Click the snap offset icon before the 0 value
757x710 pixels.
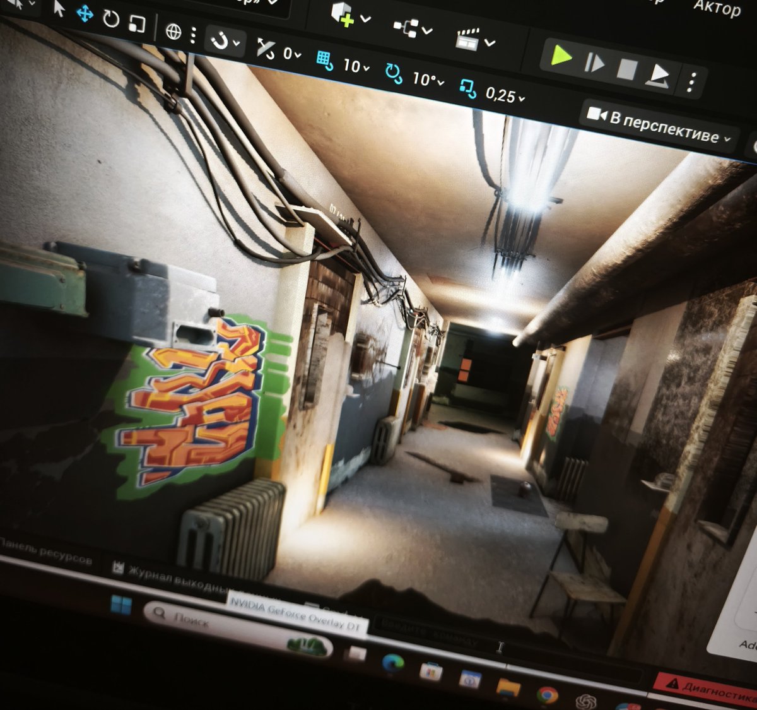(266, 48)
